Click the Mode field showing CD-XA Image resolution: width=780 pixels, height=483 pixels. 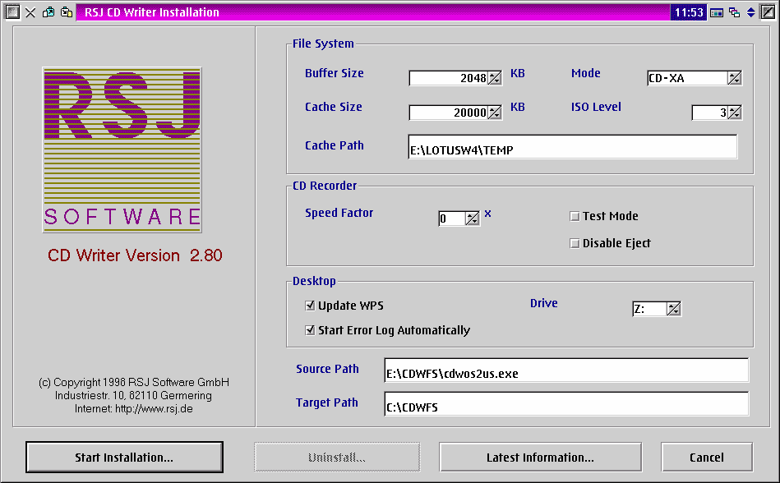(687, 78)
